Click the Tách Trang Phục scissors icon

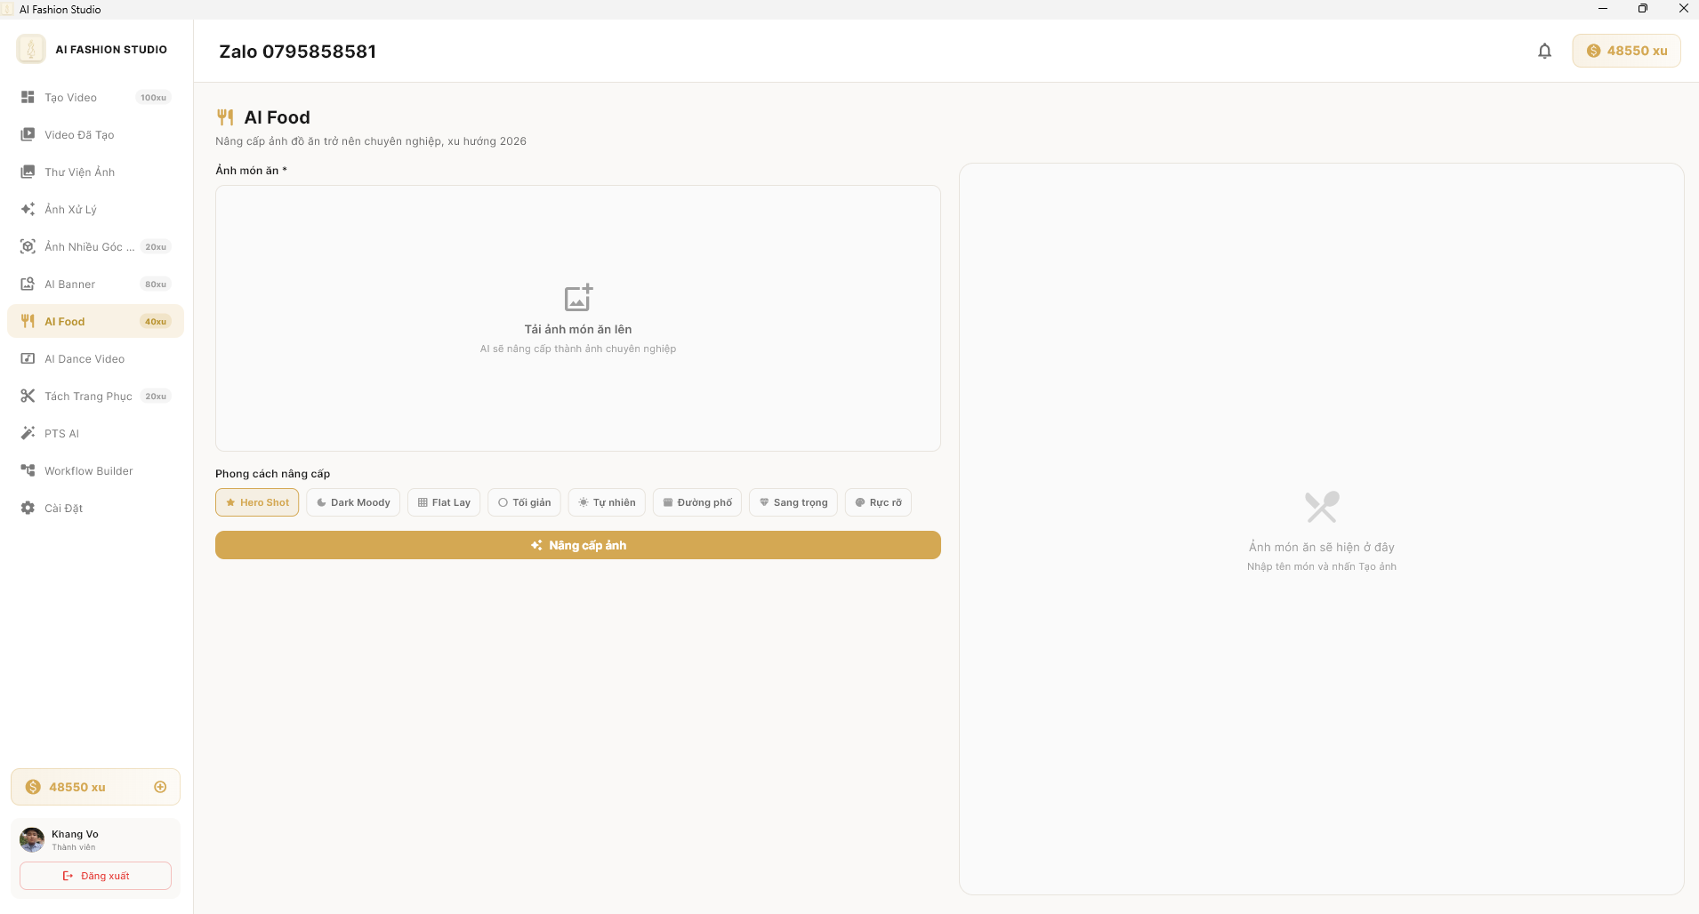click(x=28, y=397)
